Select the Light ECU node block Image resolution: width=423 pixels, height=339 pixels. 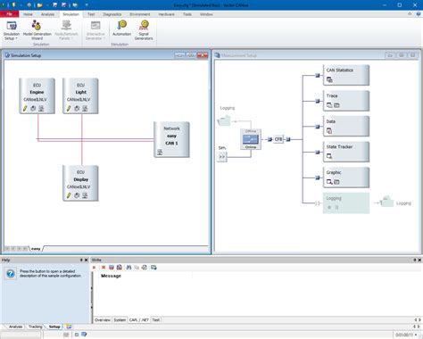pos(80,95)
